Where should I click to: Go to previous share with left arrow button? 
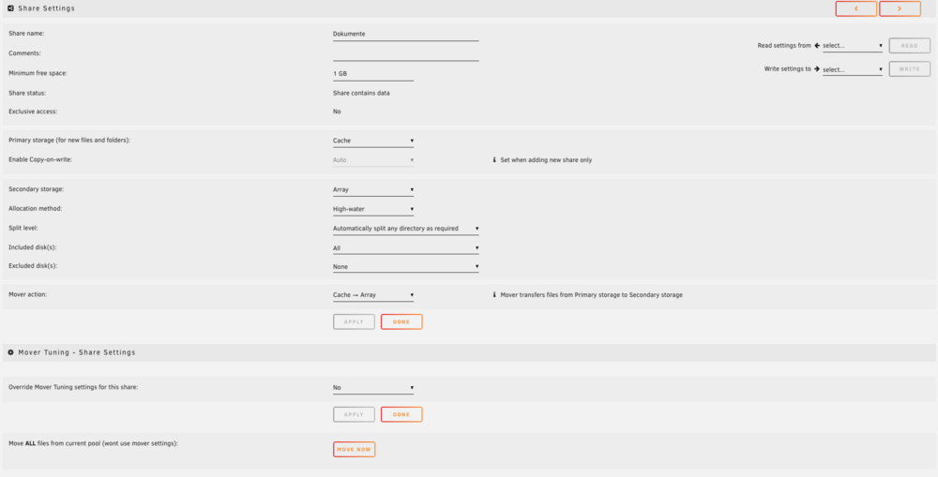(x=856, y=8)
